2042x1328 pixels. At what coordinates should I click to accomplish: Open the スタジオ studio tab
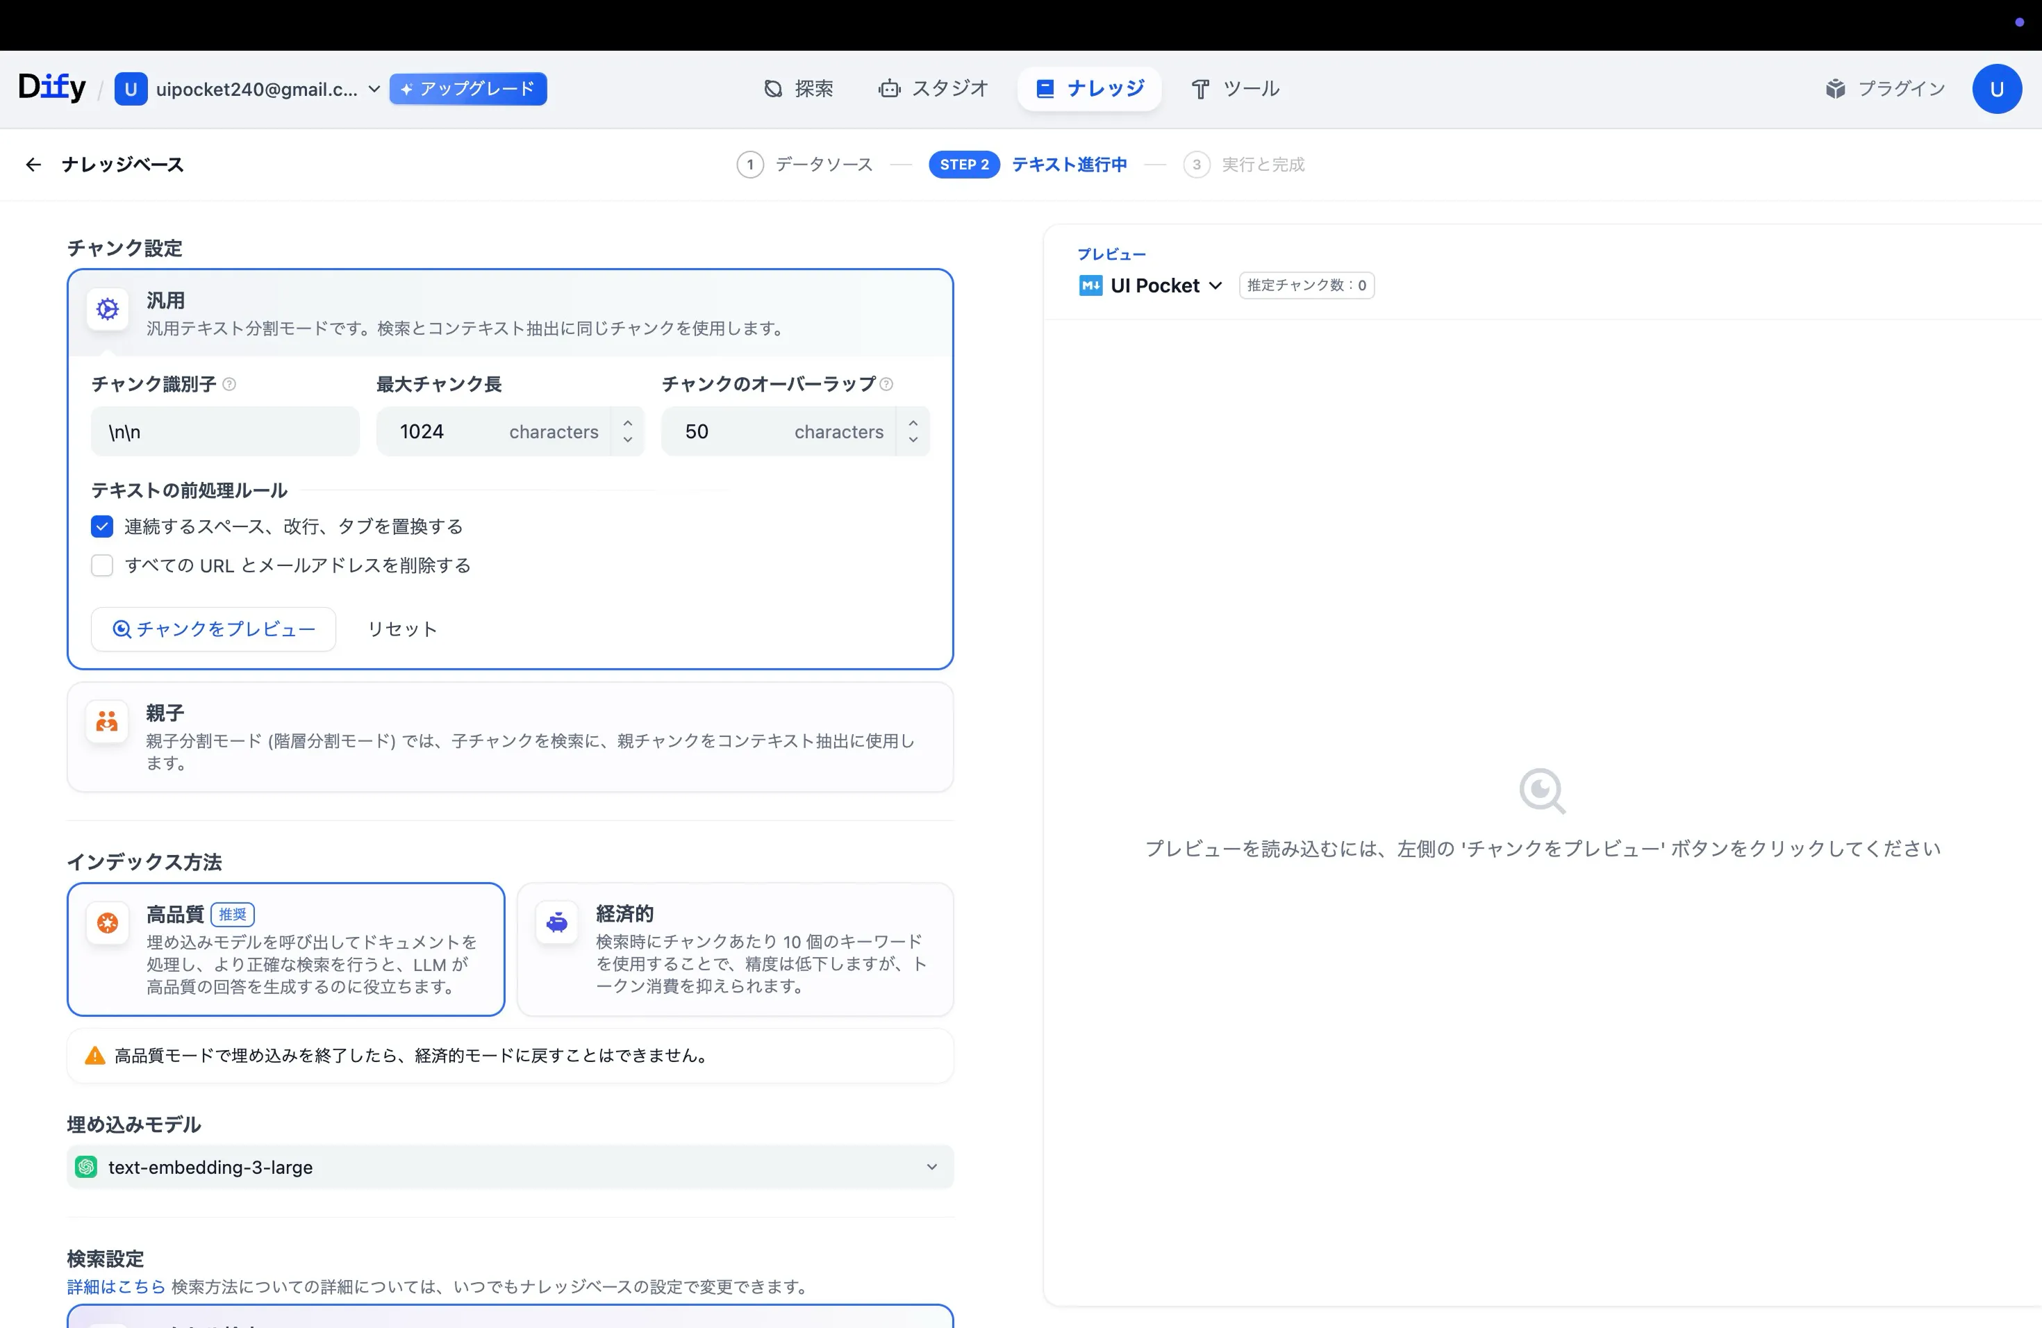(x=933, y=89)
